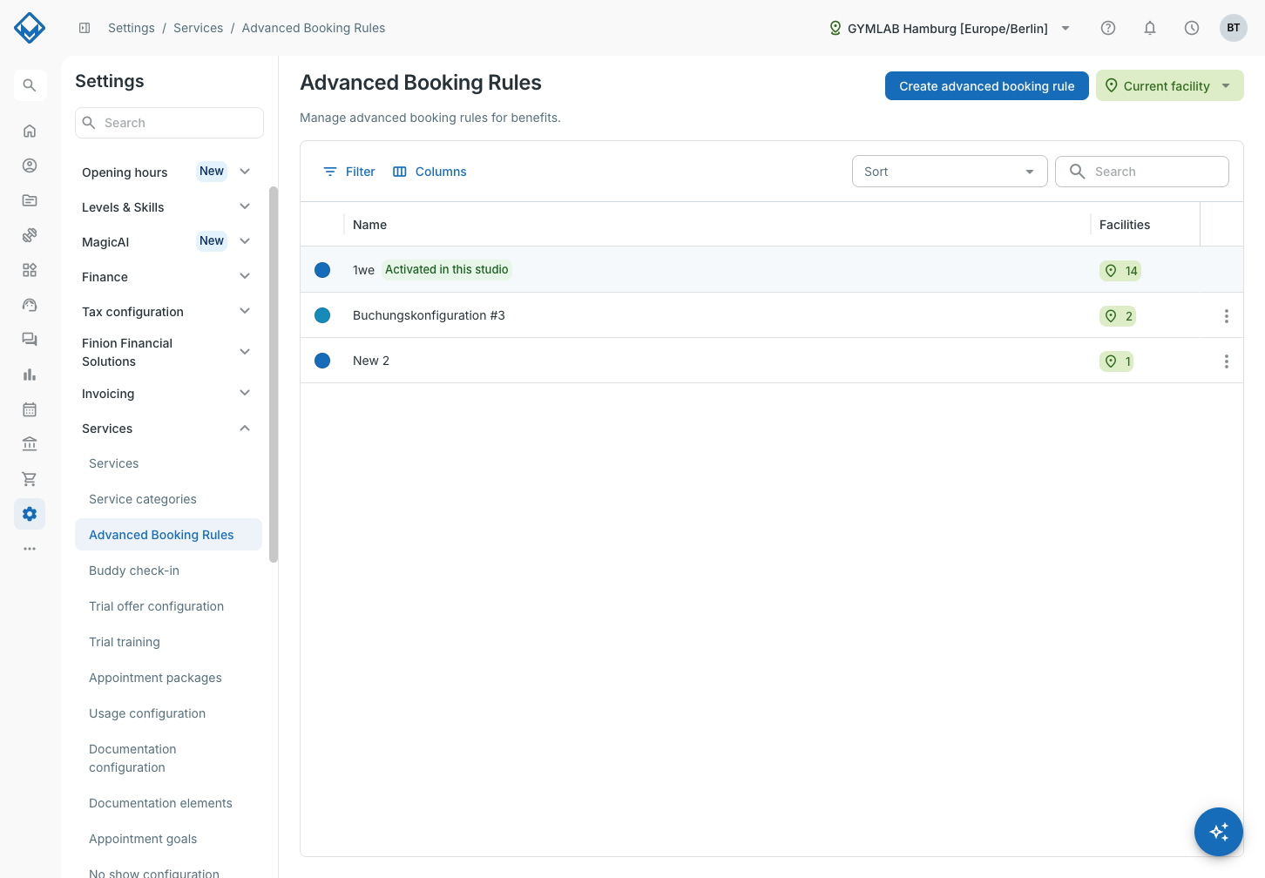Open BT user avatar menu
The width and height of the screenshot is (1265, 878).
[x=1234, y=28]
